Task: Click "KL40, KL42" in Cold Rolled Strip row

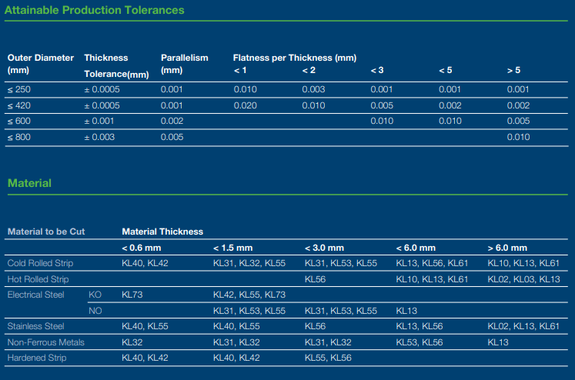Action: pos(145,263)
